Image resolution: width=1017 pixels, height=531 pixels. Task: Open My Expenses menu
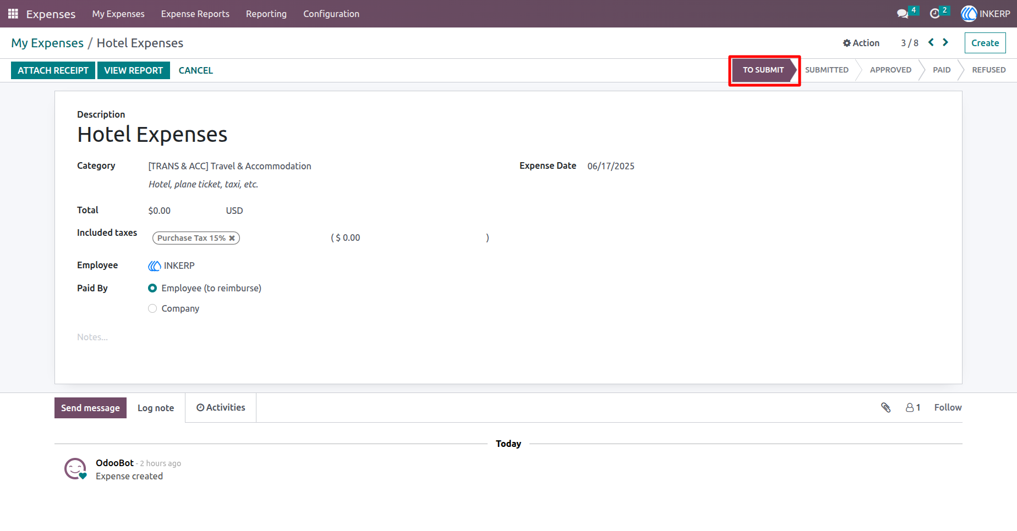point(118,14)
